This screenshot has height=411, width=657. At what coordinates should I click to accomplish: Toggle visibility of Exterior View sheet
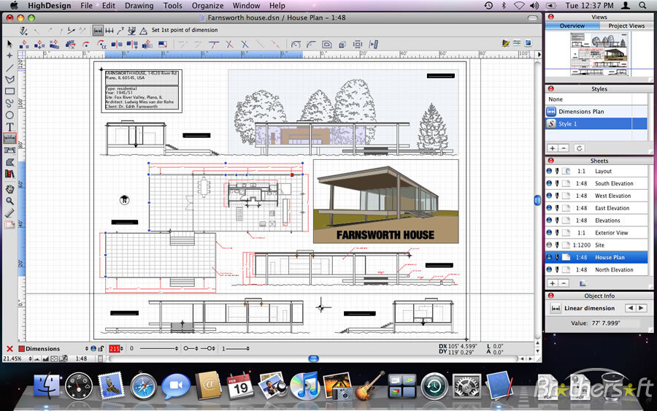pyautogui.click(x=549, y=233)
